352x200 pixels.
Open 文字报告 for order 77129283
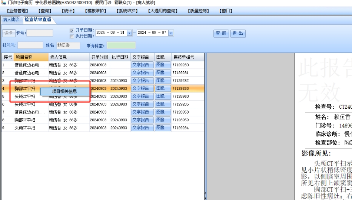pos(142,88)
